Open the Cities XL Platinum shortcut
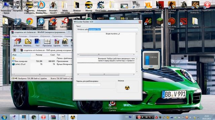The height and width of the screenshot is (120, 215). (x=148, y=7)
